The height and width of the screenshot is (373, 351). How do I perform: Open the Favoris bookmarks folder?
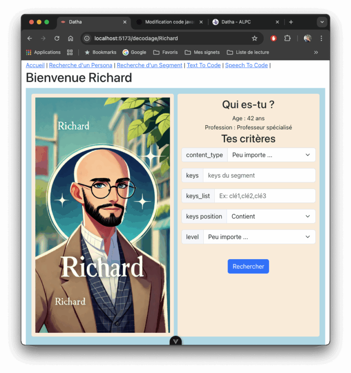(x=165, y=52)
